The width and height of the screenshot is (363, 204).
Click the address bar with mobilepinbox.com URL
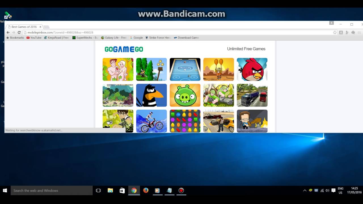tap(179, 33)
